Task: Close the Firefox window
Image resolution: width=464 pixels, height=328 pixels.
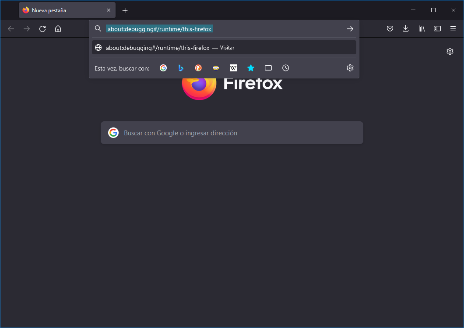Action: (x=453, y=10)
